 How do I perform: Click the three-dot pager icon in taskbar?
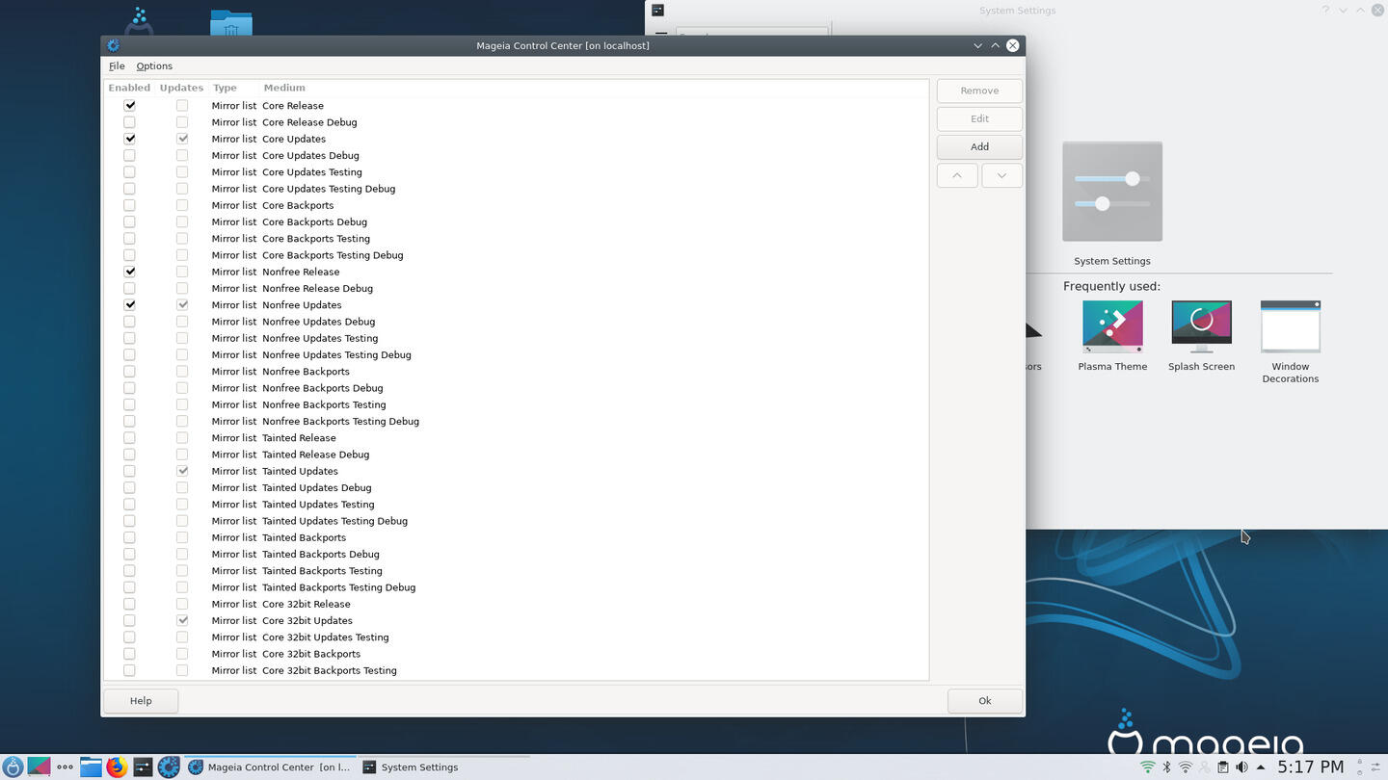(x=65, y=767)
